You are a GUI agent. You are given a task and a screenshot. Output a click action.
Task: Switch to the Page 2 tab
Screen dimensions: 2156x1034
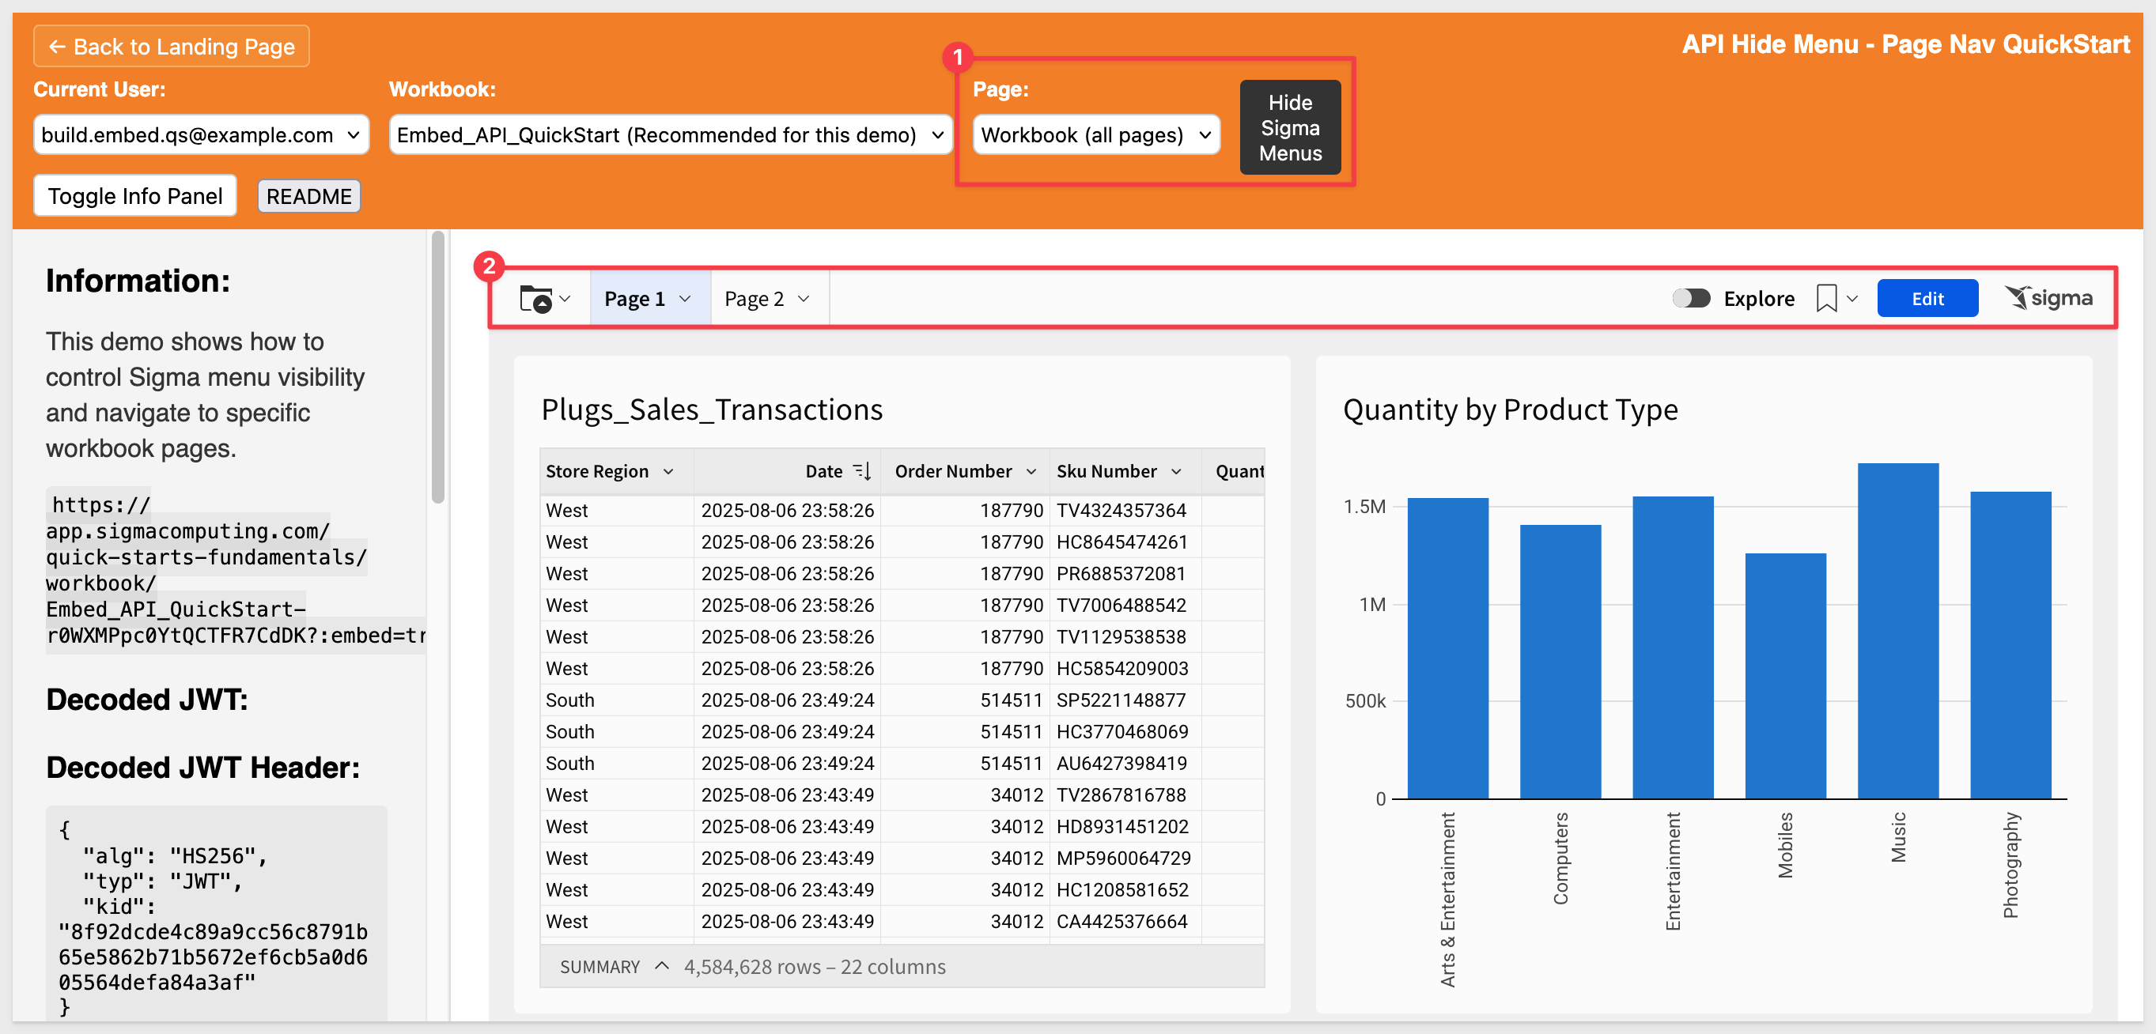point(770,299)
